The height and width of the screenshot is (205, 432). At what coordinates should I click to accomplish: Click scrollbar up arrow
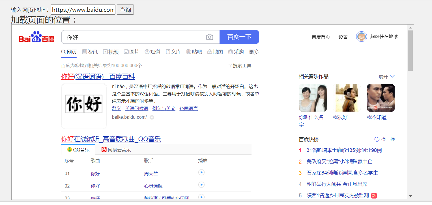click(x=410, y=28)
